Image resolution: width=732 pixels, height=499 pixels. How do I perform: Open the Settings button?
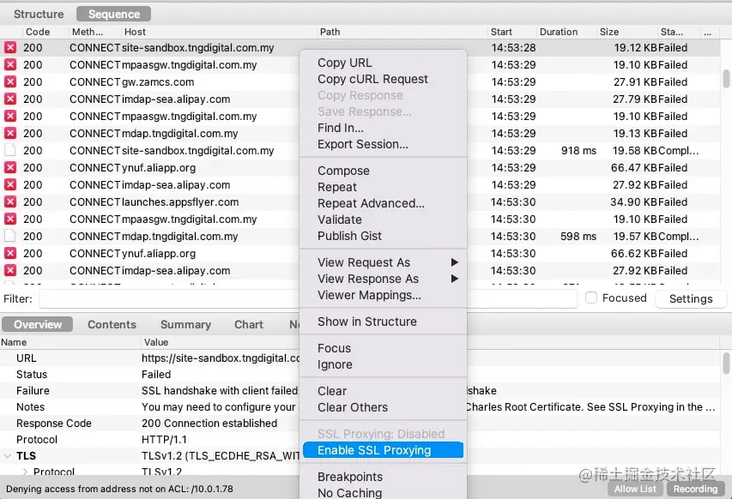(690, 298)
